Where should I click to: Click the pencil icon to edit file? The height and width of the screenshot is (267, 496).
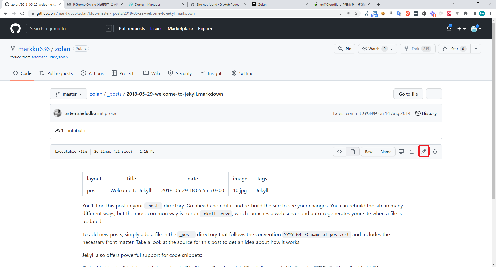click(424, 151)
